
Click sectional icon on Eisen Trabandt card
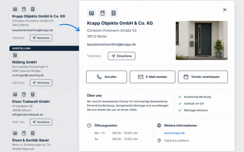tap(33, 95)
